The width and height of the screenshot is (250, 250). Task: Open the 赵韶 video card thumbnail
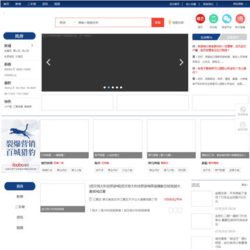[225, 139]
